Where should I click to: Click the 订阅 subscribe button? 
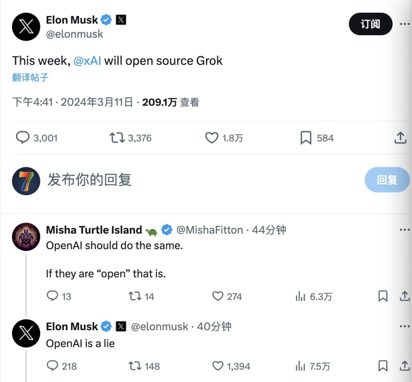370,24
